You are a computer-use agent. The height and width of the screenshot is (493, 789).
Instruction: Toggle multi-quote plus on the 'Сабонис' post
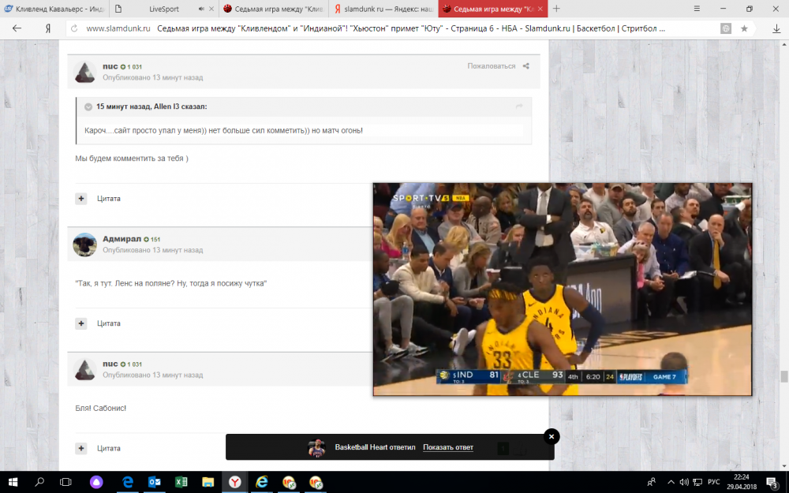81,448
